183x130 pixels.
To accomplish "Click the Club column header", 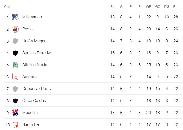I will coord(8,7).
